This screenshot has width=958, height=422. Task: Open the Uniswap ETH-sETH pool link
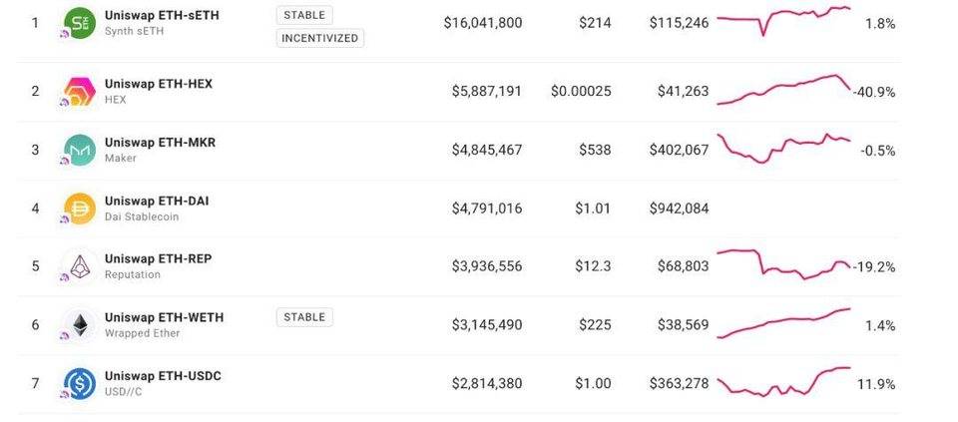[x=162, y=15]
